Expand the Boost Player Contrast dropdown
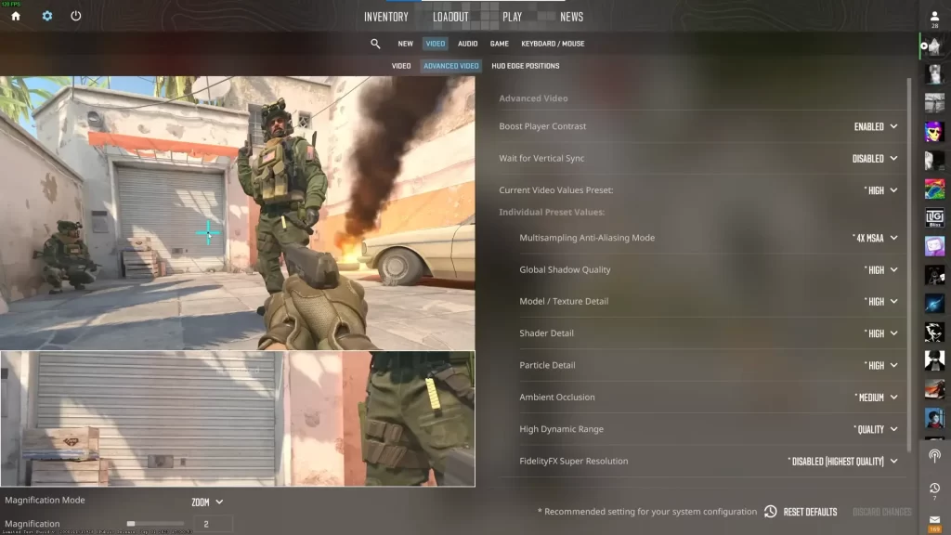 (876, 126)
